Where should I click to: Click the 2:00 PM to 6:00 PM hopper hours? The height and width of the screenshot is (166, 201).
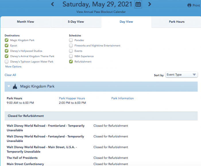pos(72,103)
